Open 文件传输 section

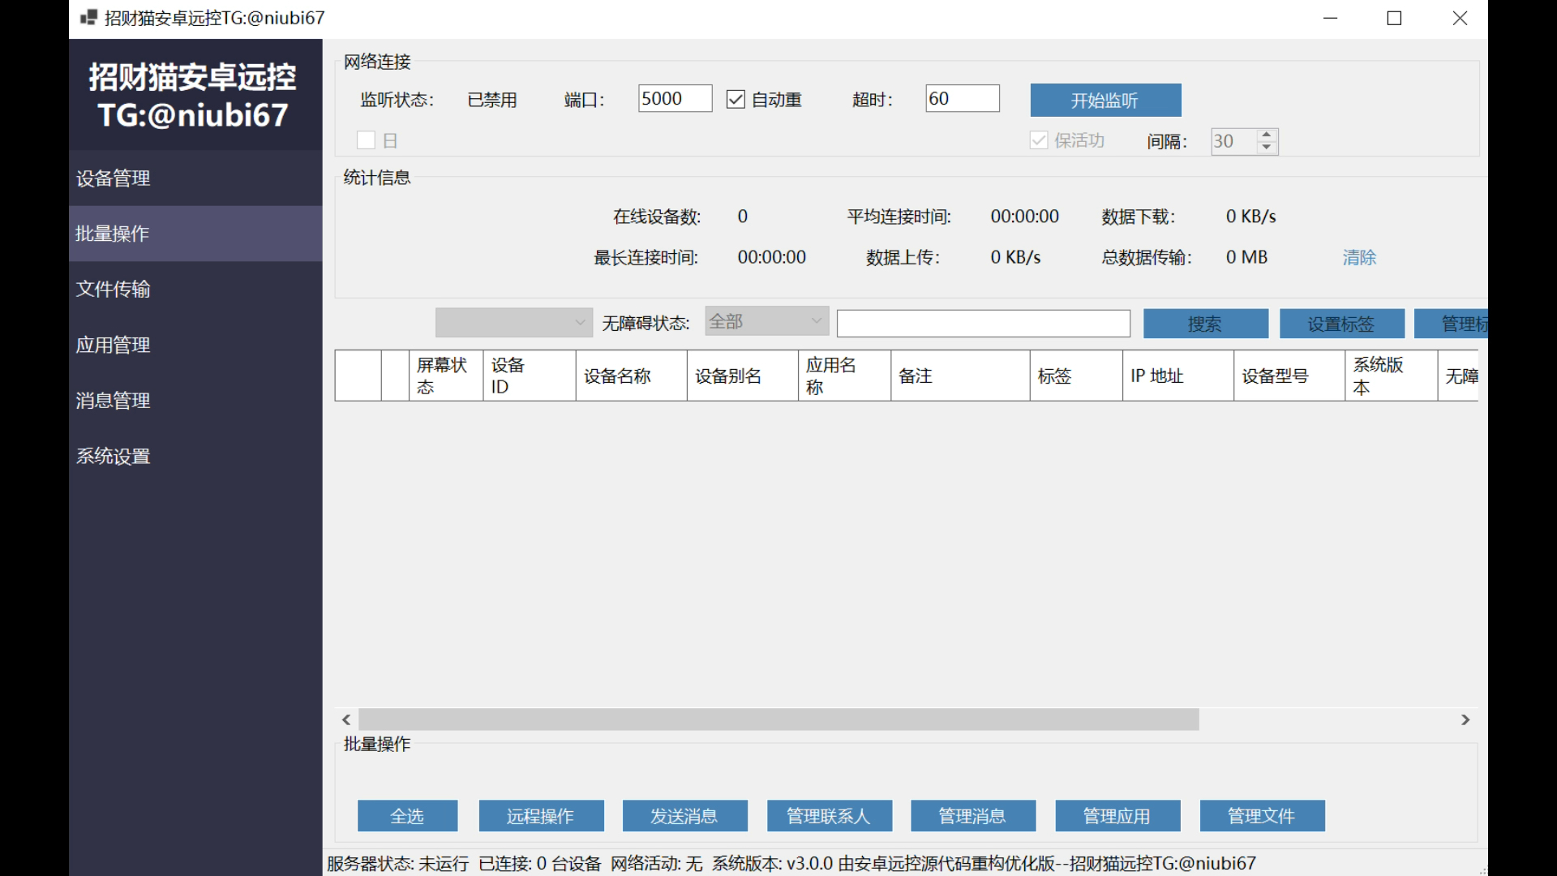coord(195,289)
